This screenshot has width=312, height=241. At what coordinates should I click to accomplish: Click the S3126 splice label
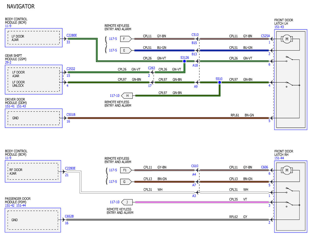pos(185,57)
